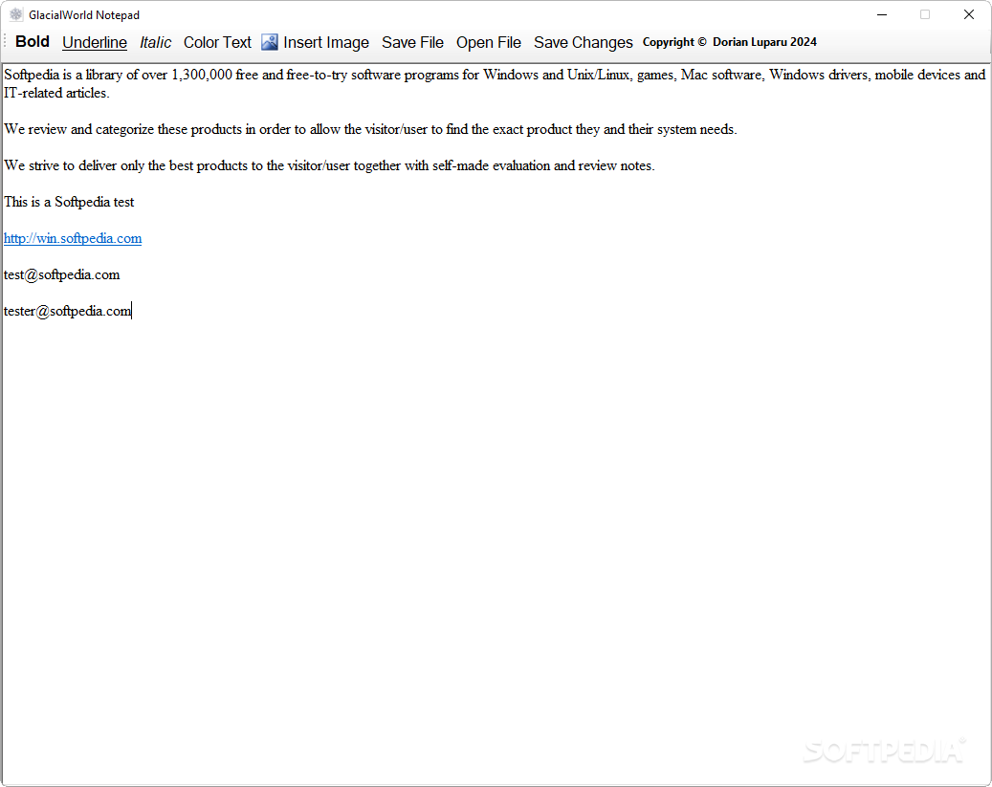The image size is (992, 787).
Task: Apply Bold formatting from toolbar
Action: click(x=33, y=42)
